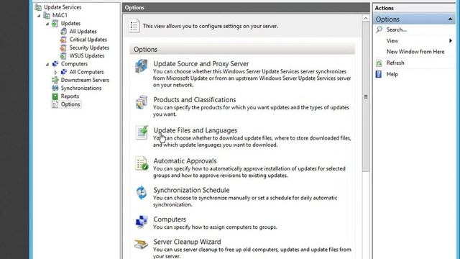Screen dimensions: 460x259
Task: Click the Updates node icon
Action: pos(55,24)
